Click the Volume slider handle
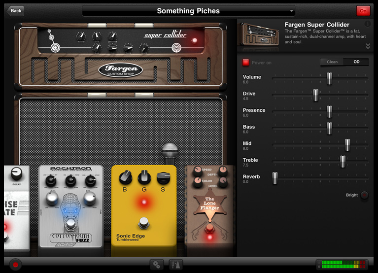Screen dimensions: 378x273 [329, 78]
